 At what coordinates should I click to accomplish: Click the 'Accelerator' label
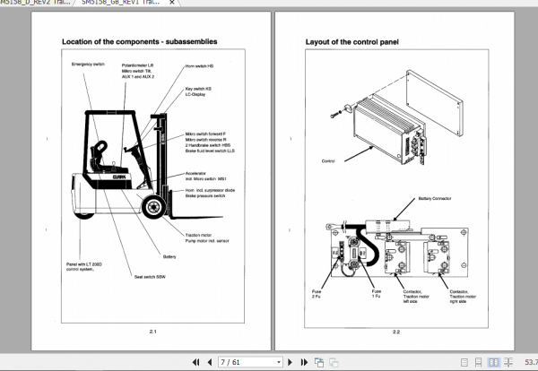(x=195, y=174)
